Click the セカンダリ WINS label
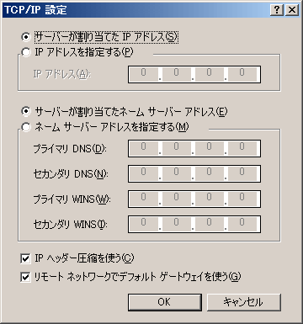Screen dimensions: 303x324 70,225
